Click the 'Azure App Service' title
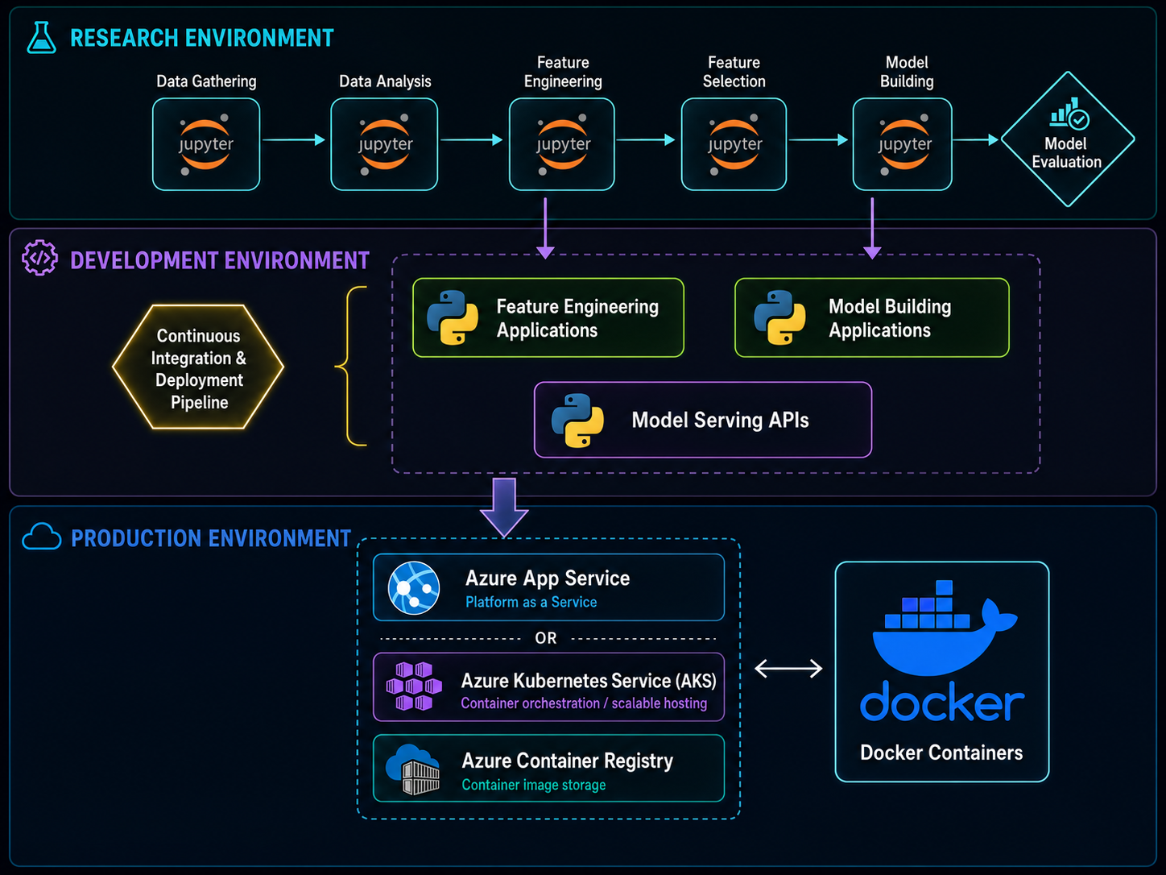Viewport: 1166px width, 875px height. pyautogui.click(x=548, y=578)
